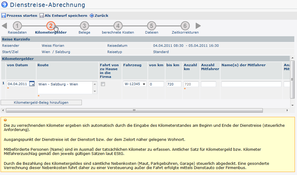Click Reisetyp value Standard

(x=161, y=52)
